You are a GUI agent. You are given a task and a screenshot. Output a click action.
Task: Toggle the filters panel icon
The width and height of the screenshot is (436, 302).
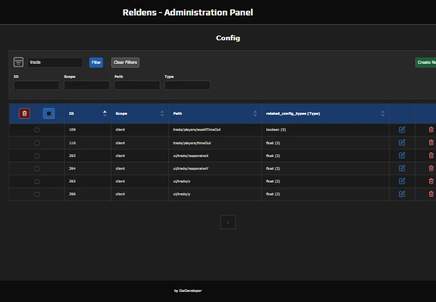(x=18, y=62)
